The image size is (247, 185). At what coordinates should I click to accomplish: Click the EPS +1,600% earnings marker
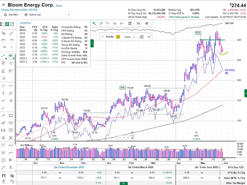pos(54,136)
